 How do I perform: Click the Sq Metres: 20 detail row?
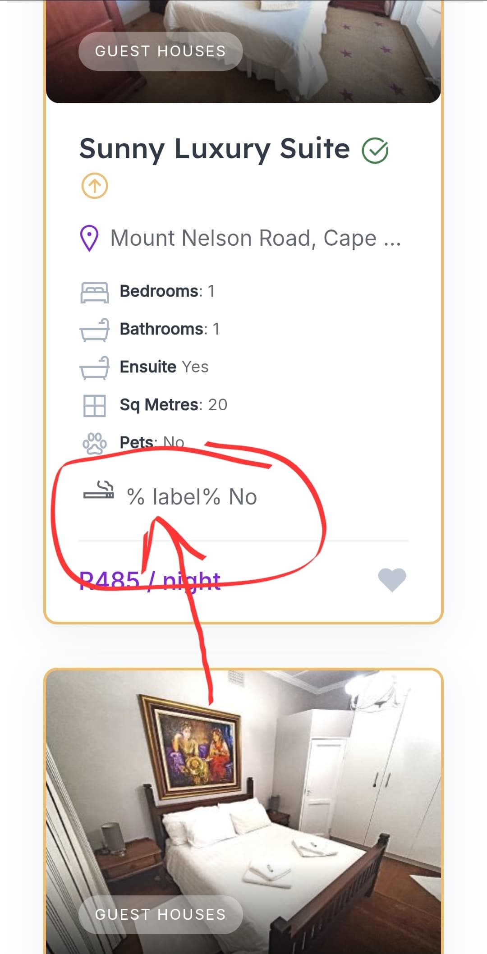tap(154, 405)
